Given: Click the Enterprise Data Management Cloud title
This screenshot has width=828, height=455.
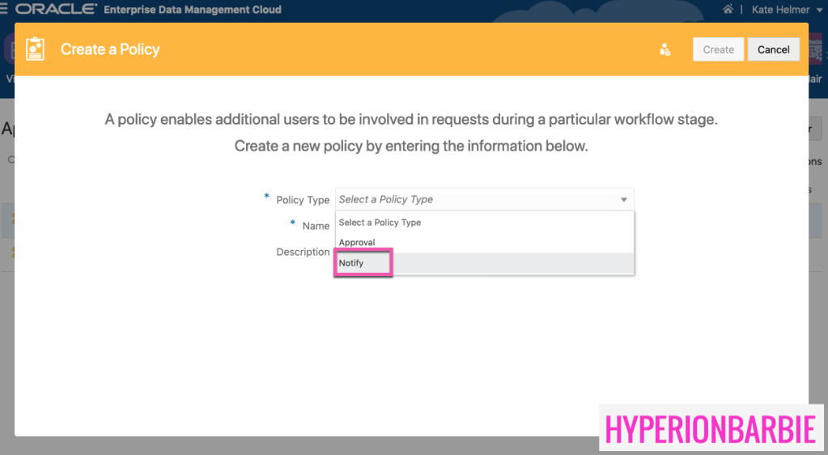Looking at the screenshot, I should (193, 10).
